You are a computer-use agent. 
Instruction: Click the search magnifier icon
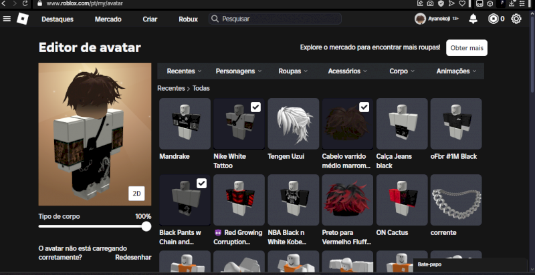tap(215, 19)
